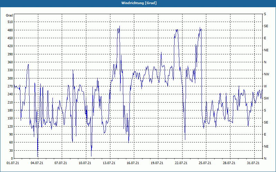
Task: Click the y-axis value 210
Action: click(x=10, y=102)
